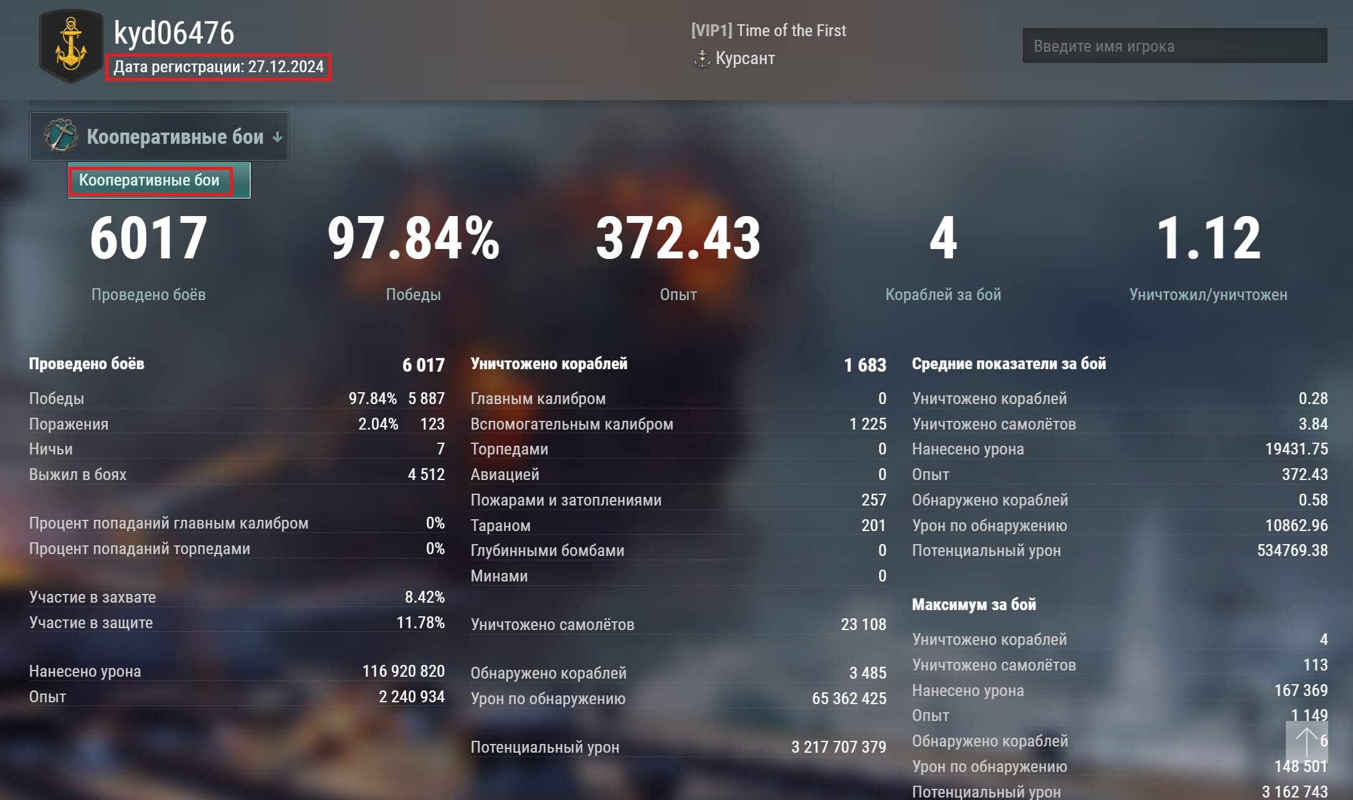
Task: Click average Нанесено урона value 19431.75
Action: 1296,449
